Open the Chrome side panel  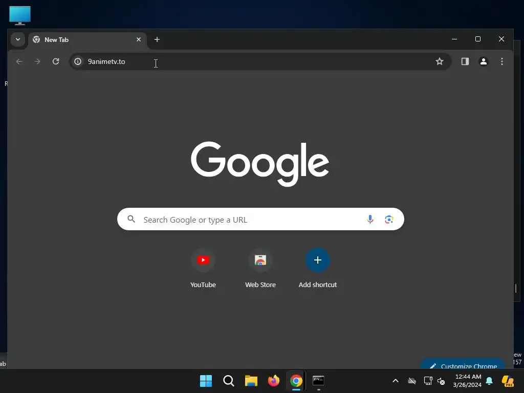pos(465,61)
